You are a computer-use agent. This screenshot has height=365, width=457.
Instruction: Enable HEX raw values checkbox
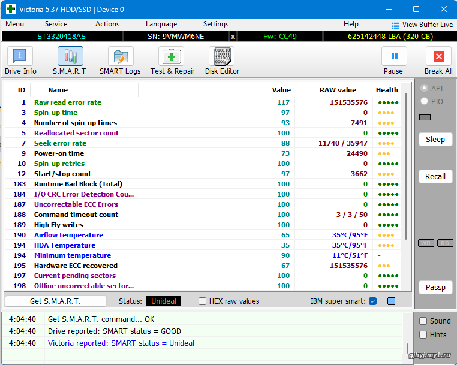(202, 301)
